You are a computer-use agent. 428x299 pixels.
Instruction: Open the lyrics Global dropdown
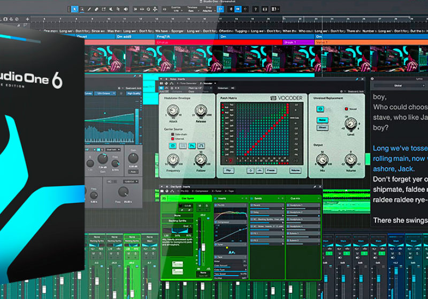click(x=399, y=85)
